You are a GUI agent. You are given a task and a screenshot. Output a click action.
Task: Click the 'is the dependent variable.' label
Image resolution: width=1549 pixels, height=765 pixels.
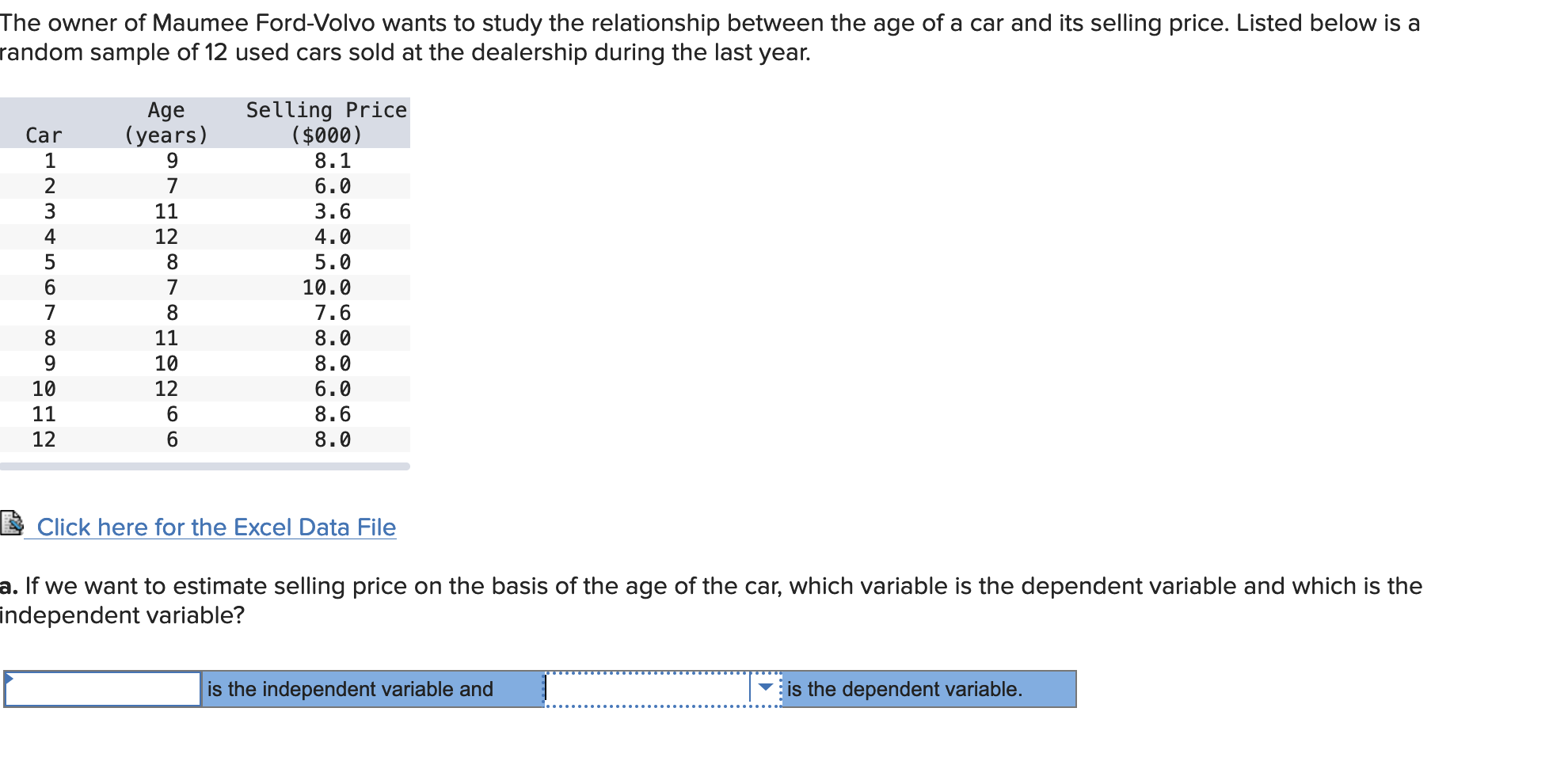point(903,688)
